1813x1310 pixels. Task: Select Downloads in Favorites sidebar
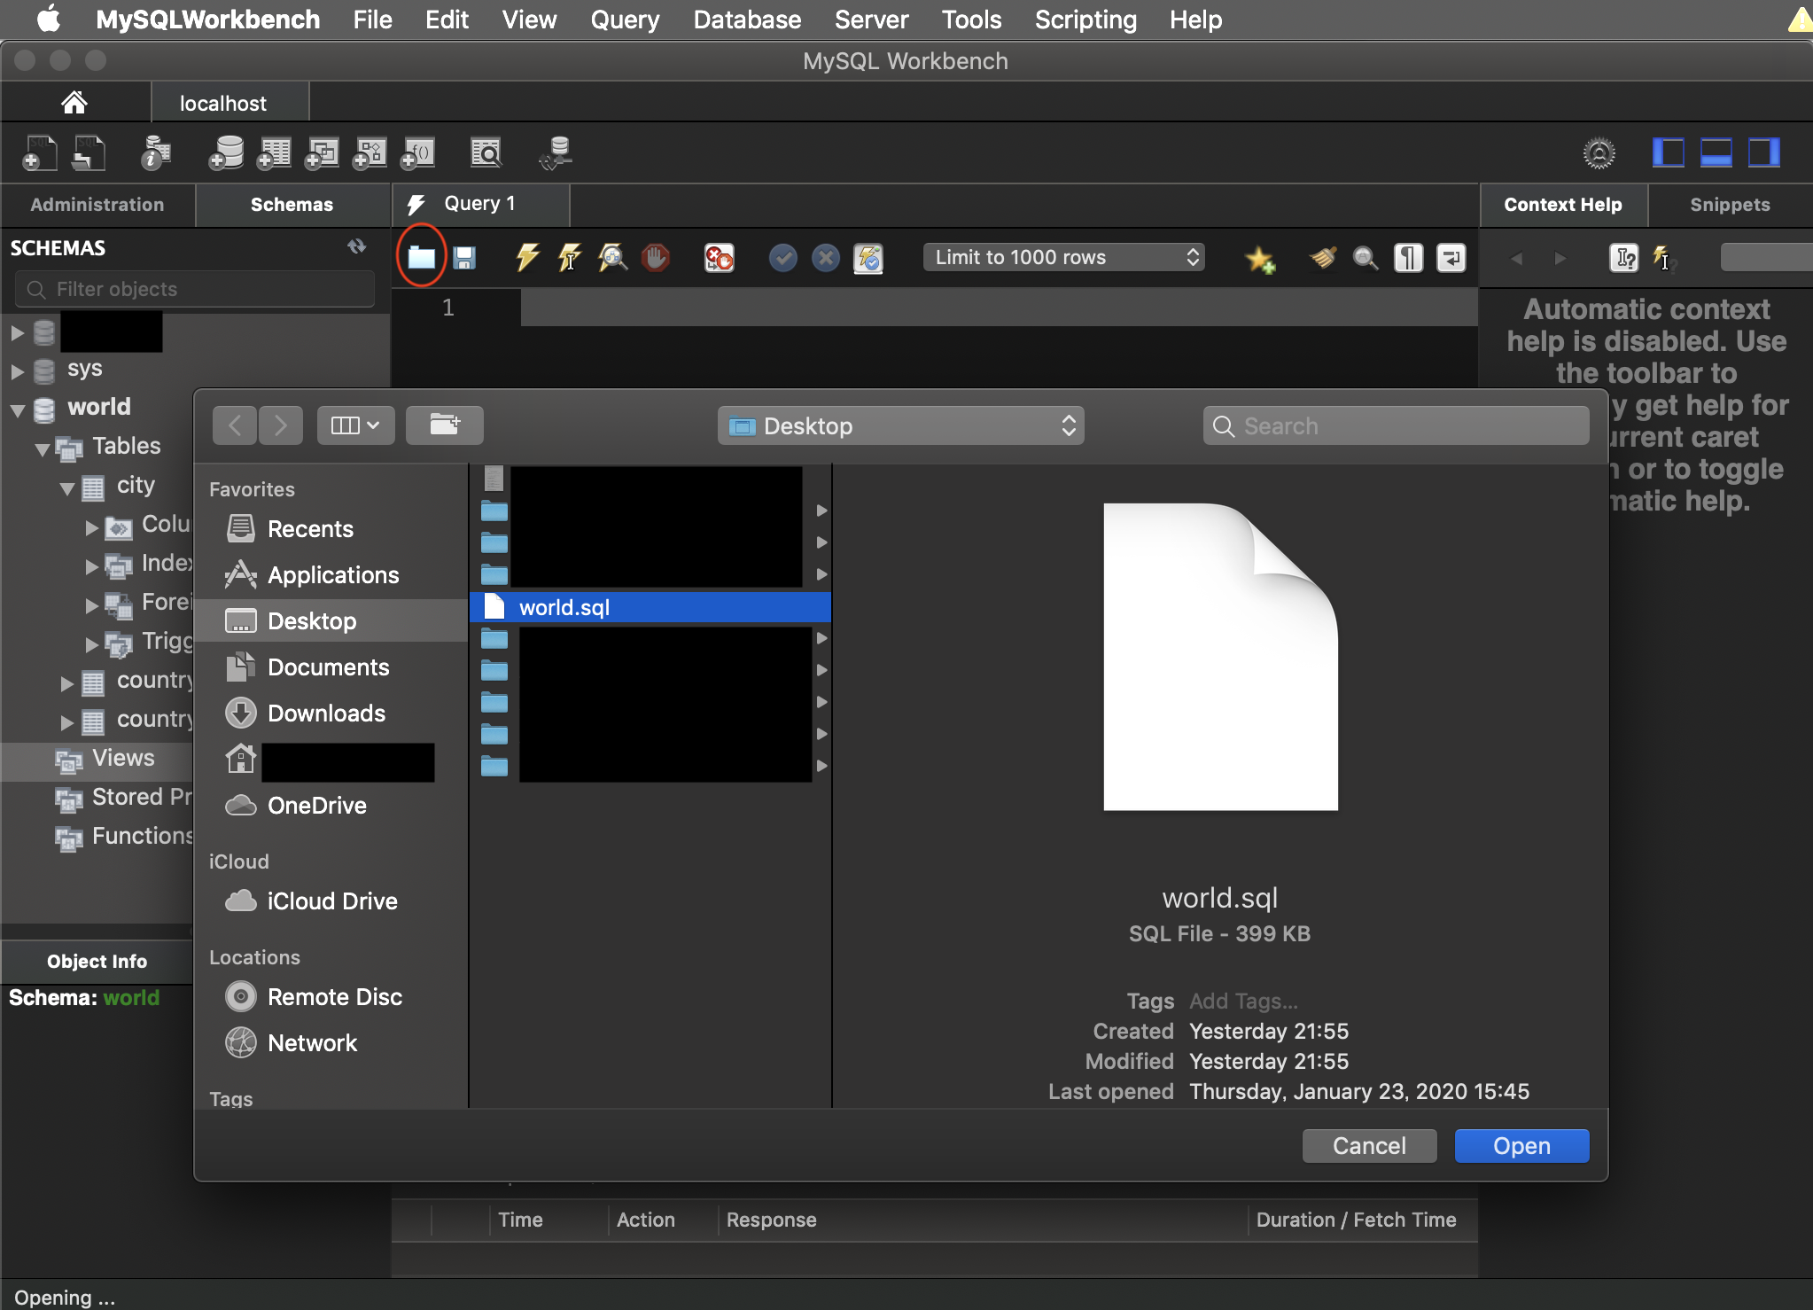pyautogui.click(x=326, y=713)
